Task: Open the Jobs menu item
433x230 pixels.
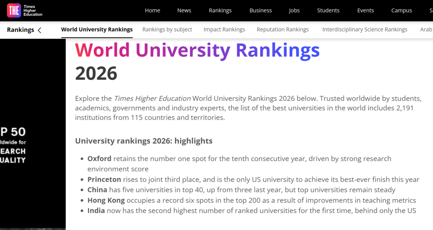Action: [294, 10]
